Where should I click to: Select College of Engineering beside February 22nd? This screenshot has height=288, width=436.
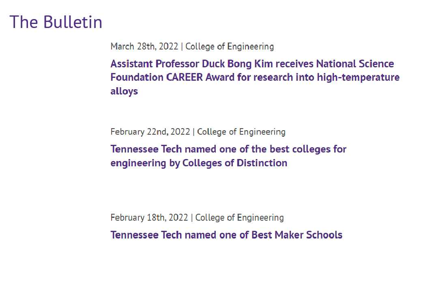coord(241,132)
